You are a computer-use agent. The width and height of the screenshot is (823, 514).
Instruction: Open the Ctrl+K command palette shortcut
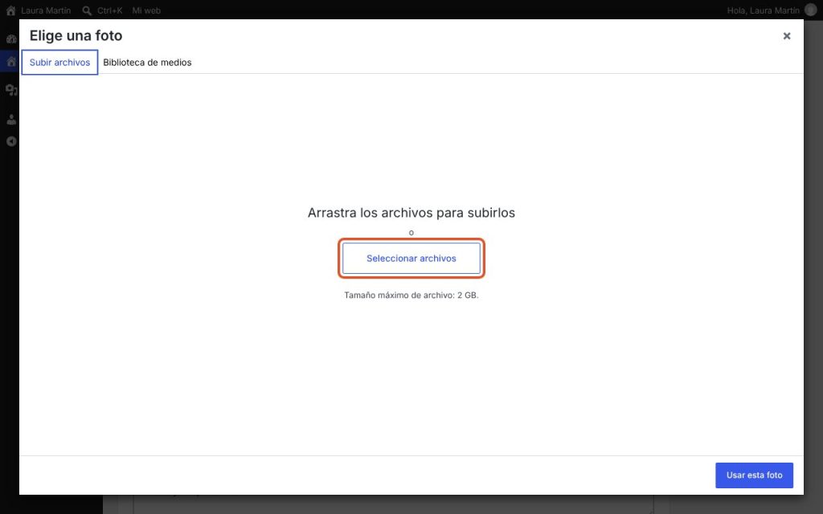pos(109,10)
